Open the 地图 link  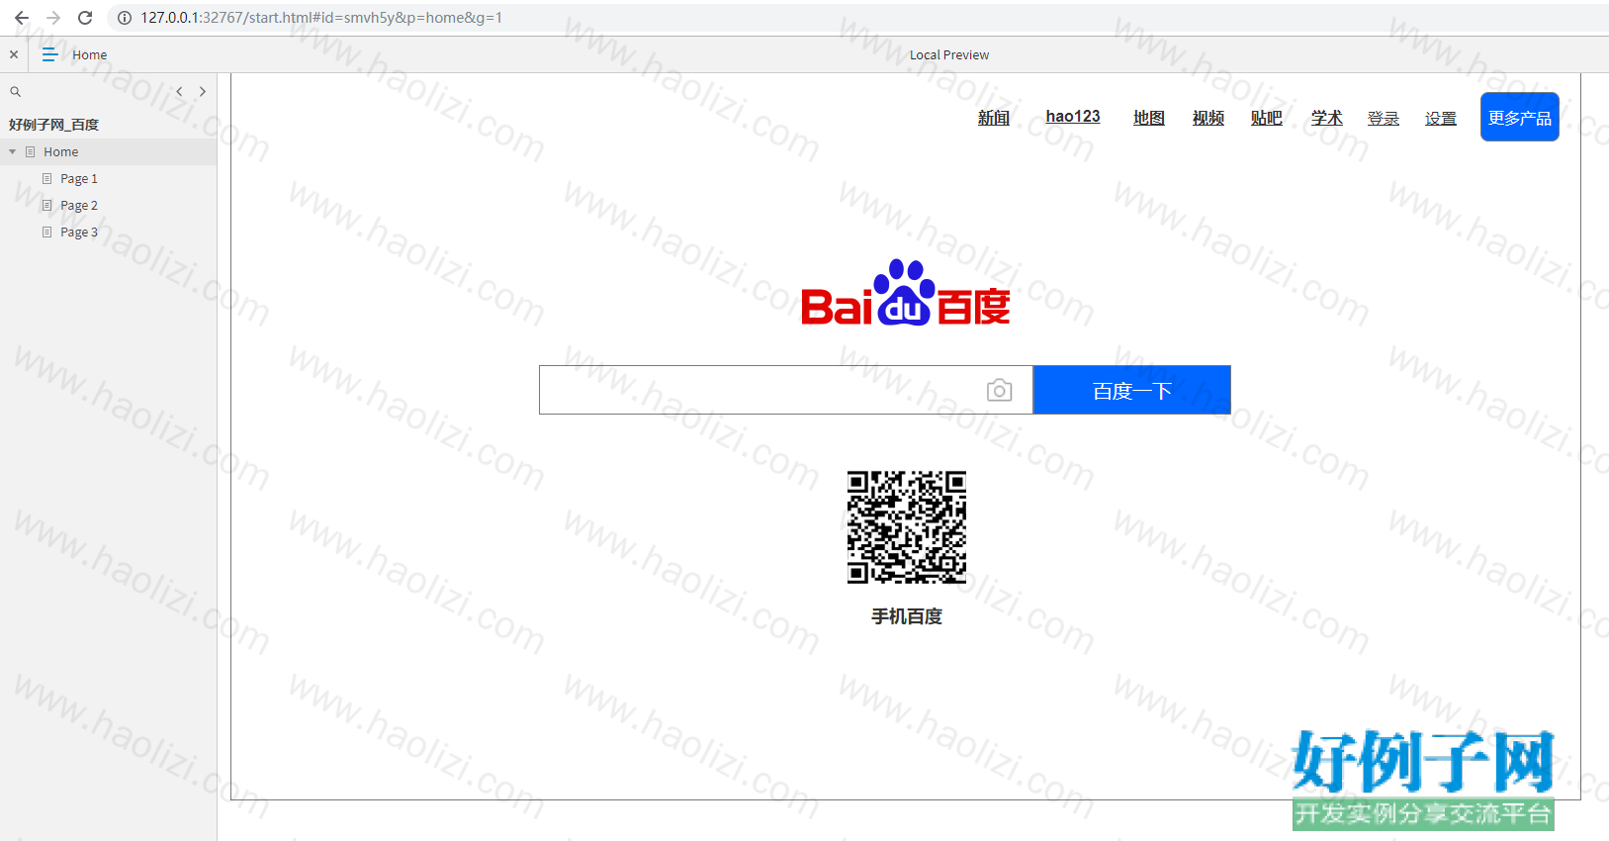(1149, 118)
